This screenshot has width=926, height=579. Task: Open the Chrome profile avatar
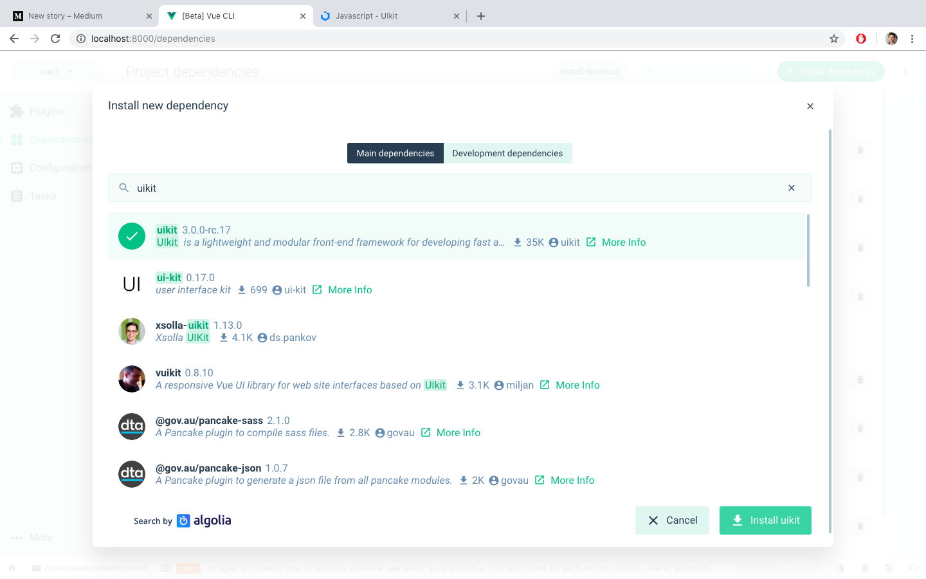click(891, 39)
